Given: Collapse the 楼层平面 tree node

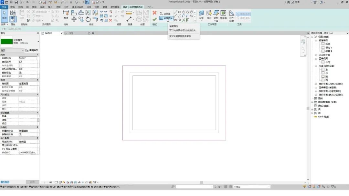Looking at the screenshot, I should click(x=316, y=40).
